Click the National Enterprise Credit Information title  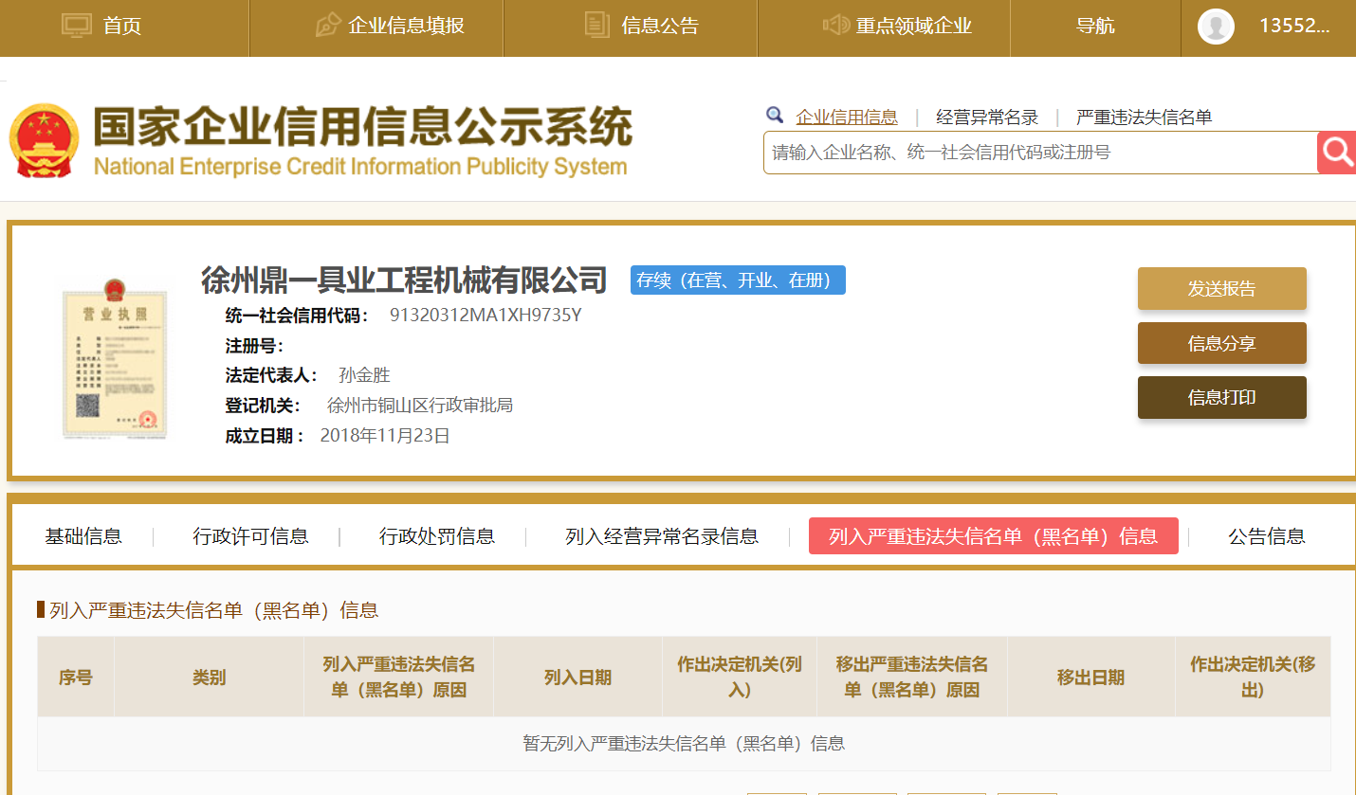click(360, 167)
